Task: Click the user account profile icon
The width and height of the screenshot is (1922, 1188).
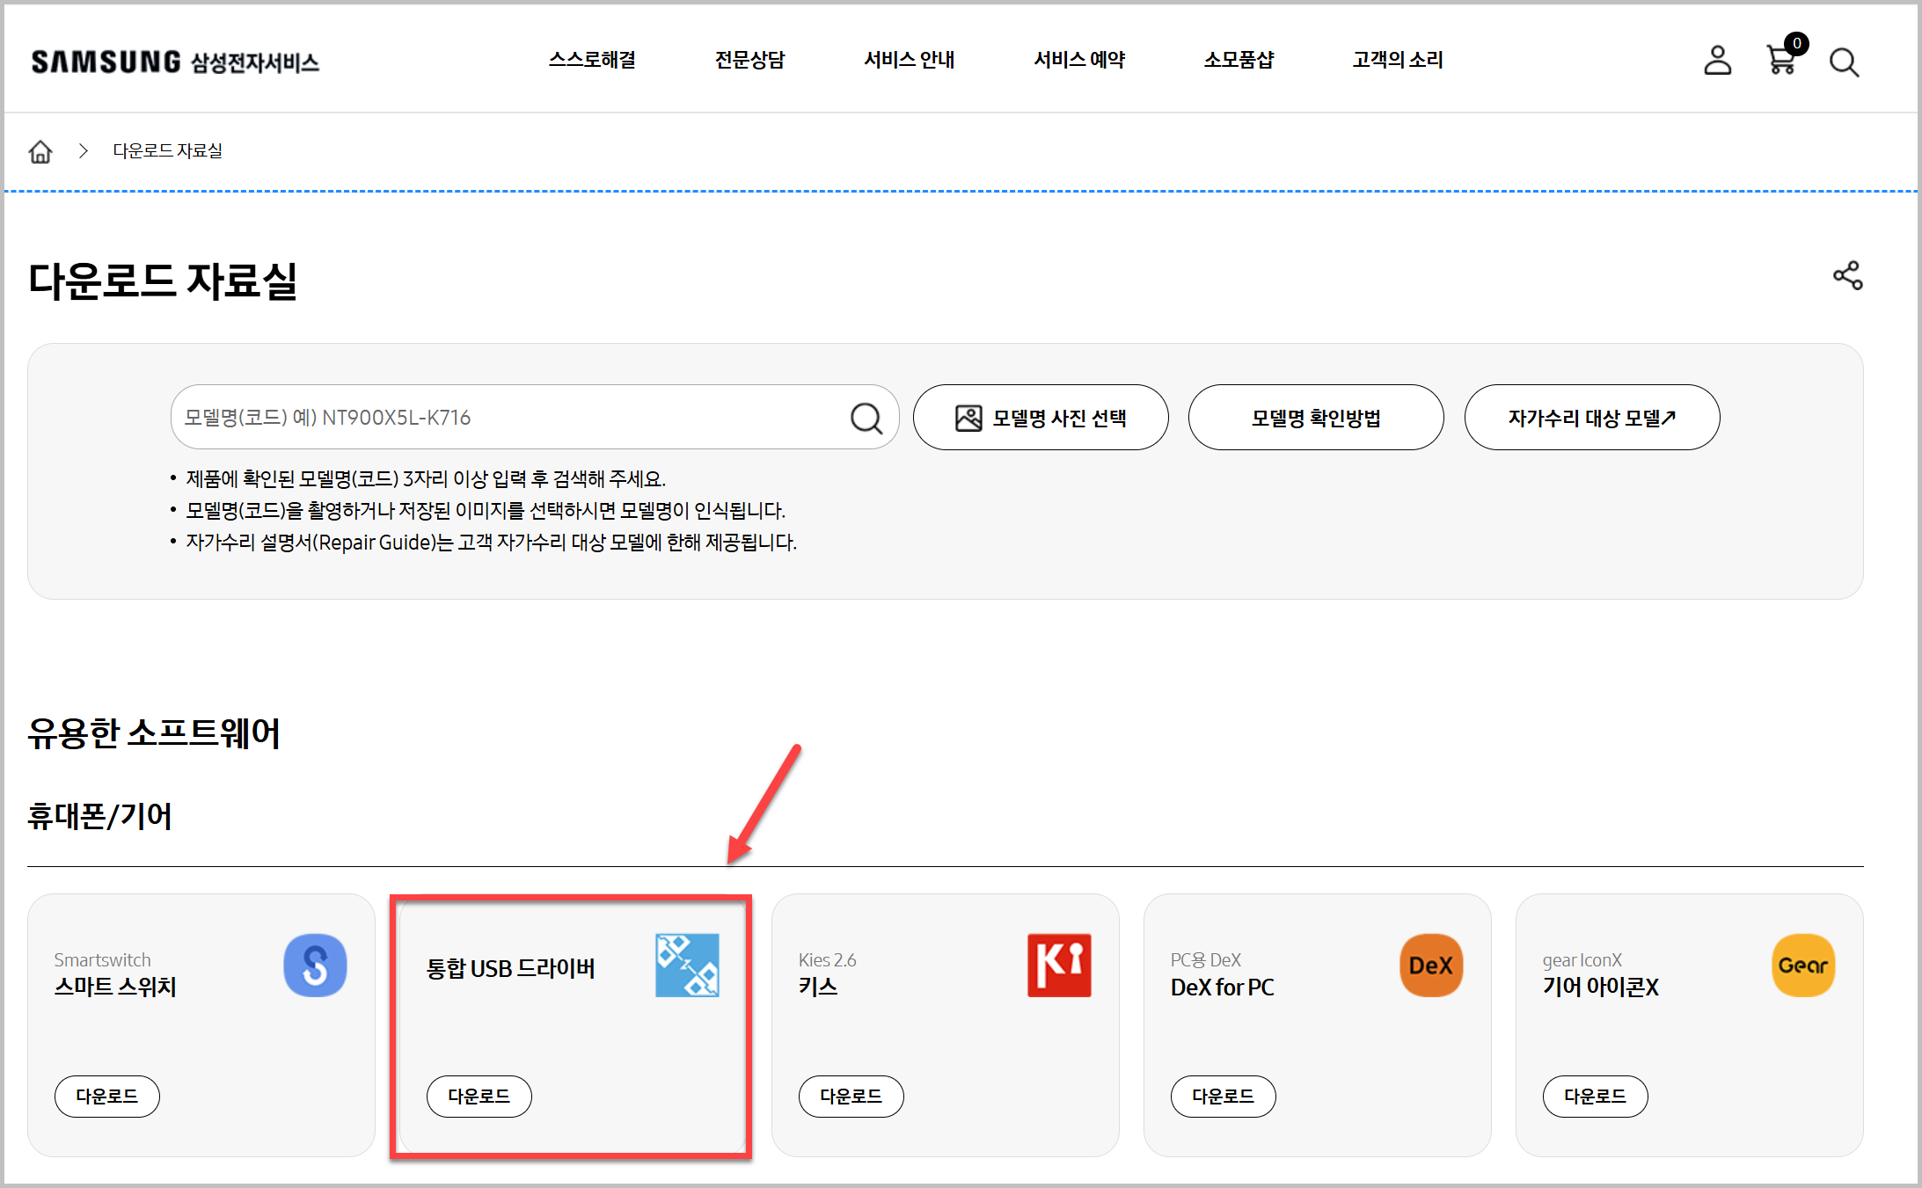Action: (x=1717, y=61)
